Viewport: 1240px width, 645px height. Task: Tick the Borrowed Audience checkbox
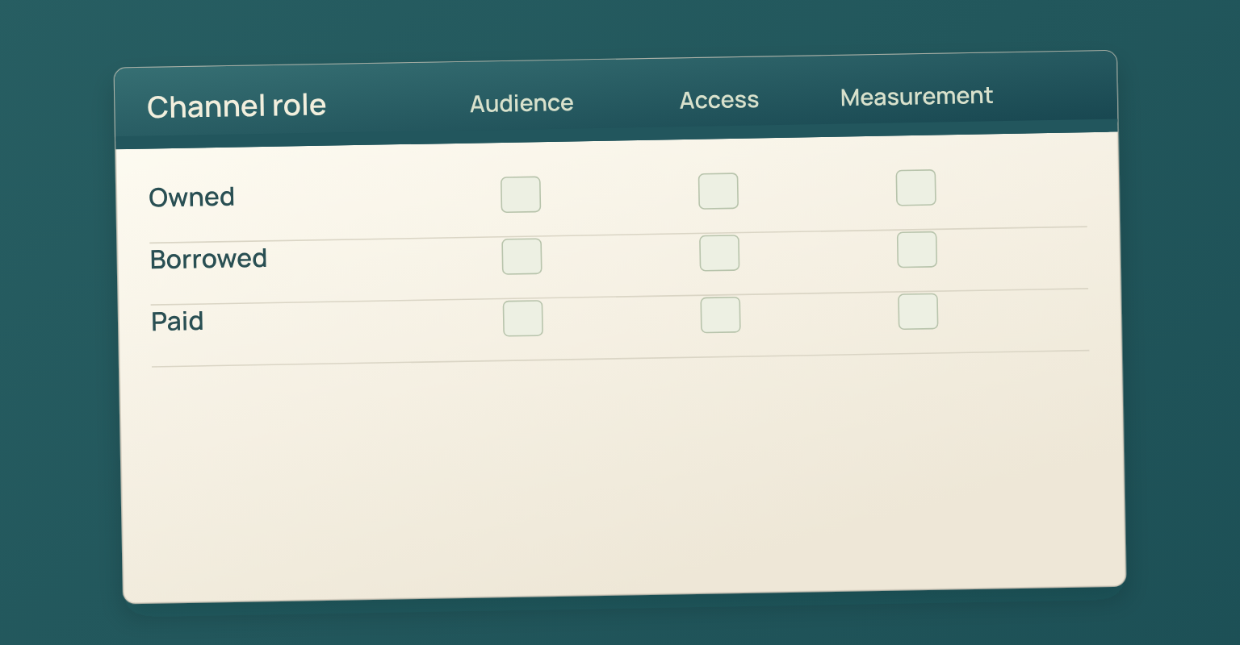coord(522,256)
